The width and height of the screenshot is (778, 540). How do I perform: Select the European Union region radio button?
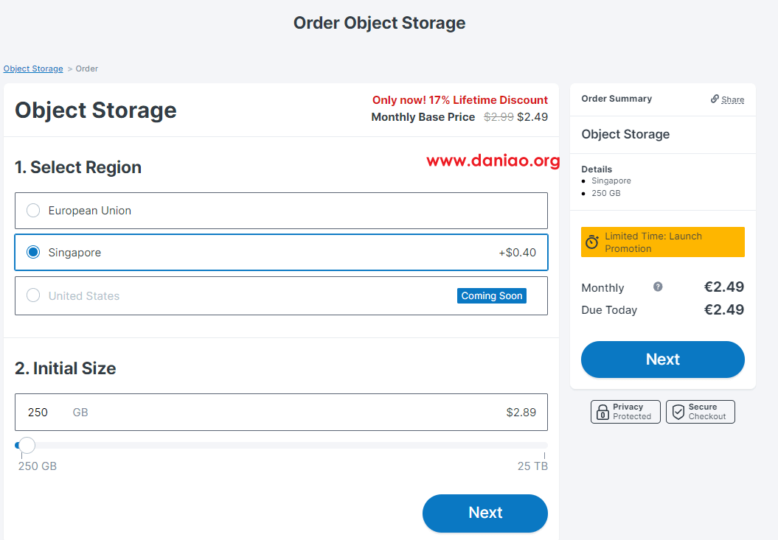click(x=33, y=211)
